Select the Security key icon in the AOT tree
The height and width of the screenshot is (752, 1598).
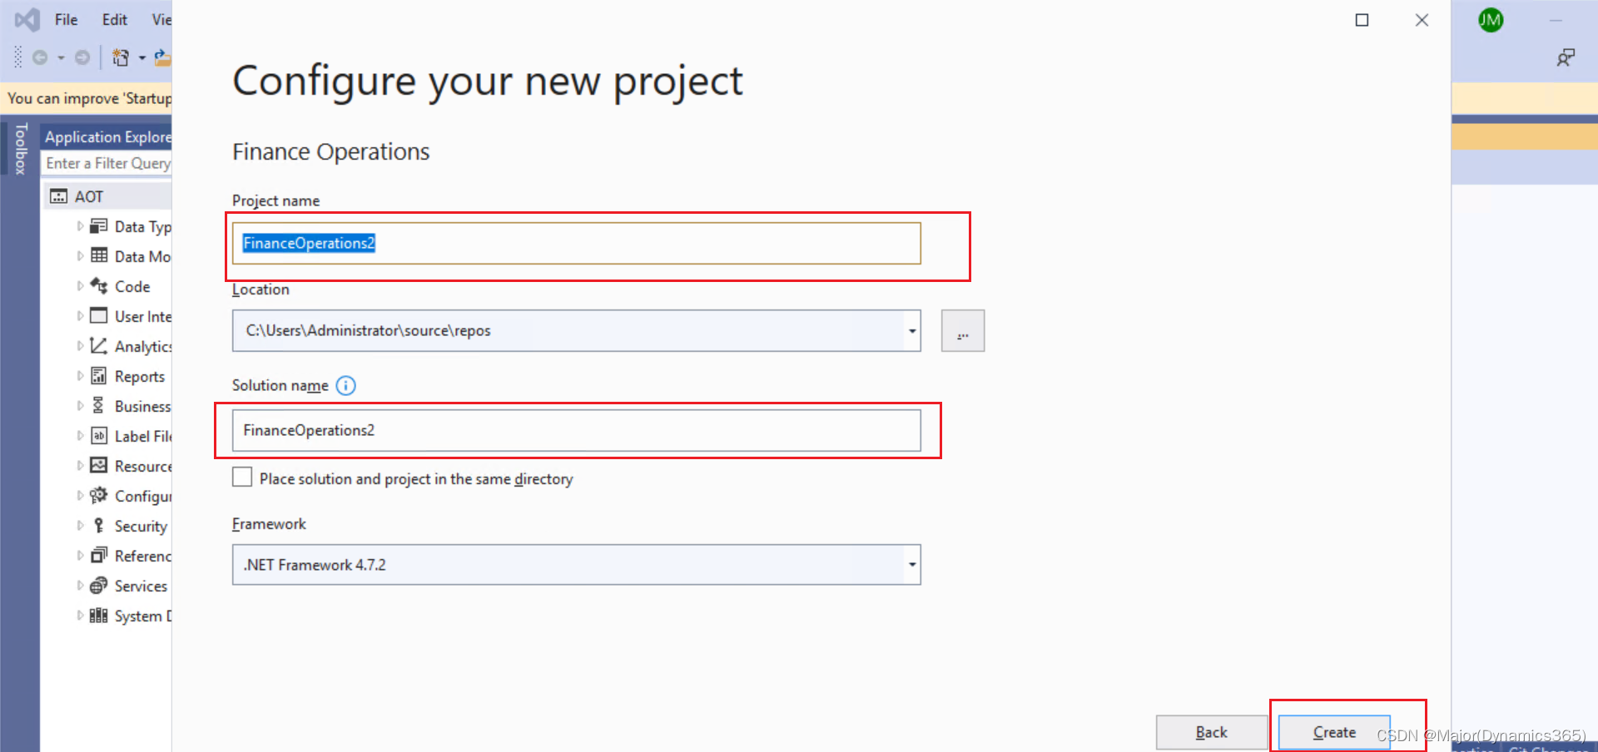point(98,526)
